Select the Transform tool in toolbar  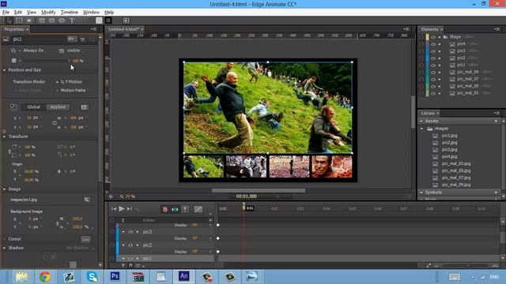(19, 21)
